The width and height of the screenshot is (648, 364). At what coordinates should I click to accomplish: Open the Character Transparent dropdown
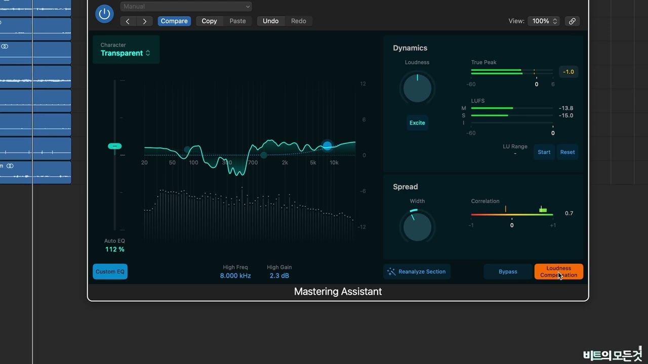tap(126, 50)
